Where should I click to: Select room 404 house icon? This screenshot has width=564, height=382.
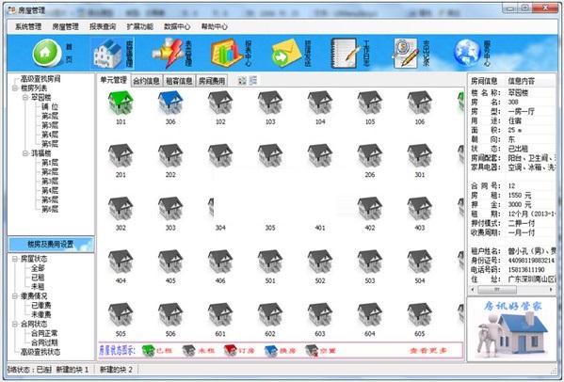[x=121, y=262]
